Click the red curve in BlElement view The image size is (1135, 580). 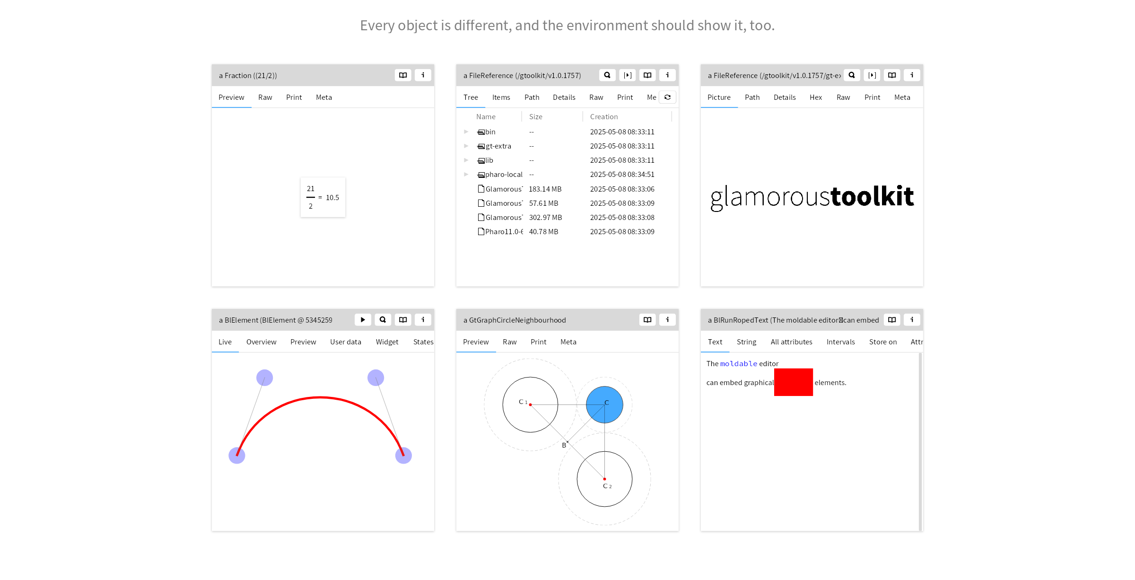(x=320, y=397)
